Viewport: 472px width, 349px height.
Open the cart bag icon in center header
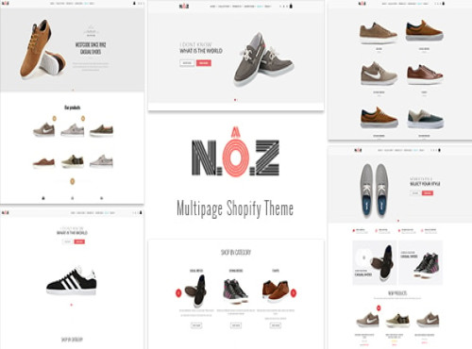291,6
